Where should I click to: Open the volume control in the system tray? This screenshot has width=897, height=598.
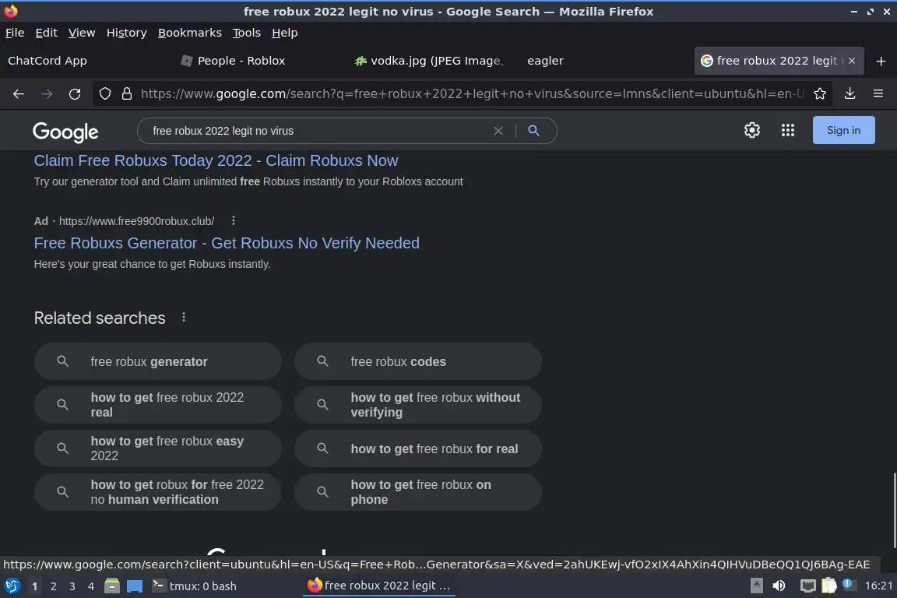click(x=779, y=586)
